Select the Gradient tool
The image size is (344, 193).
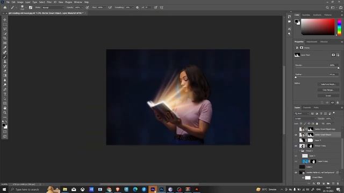(5, 75)
